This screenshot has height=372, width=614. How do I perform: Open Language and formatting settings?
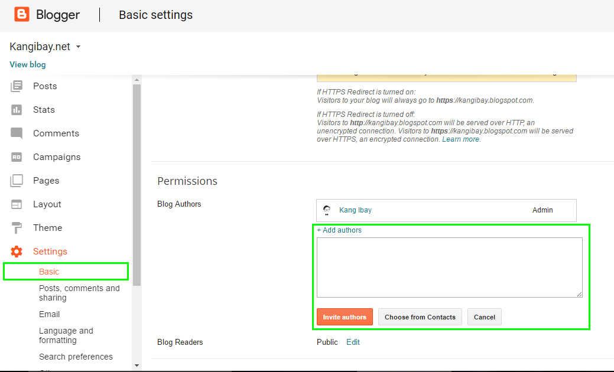pyautogui.click(x=66, y=335)
